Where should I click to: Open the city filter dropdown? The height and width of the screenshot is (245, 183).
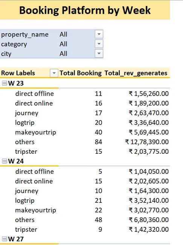coord(99,54)
